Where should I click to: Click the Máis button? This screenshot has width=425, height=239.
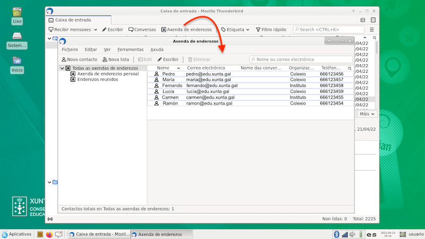coord(367,114)
